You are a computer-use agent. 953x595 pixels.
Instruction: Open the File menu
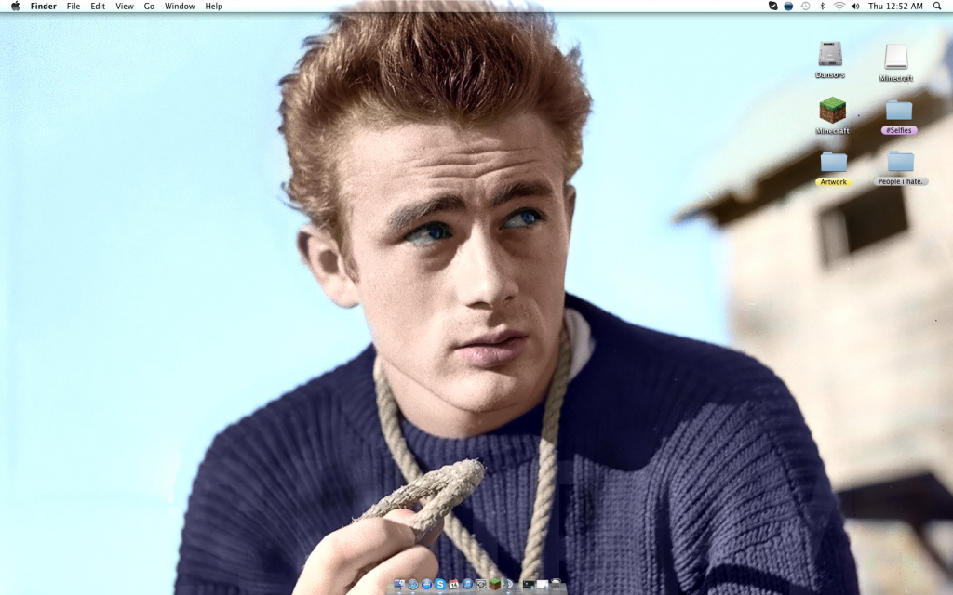[x=74, y=7]
